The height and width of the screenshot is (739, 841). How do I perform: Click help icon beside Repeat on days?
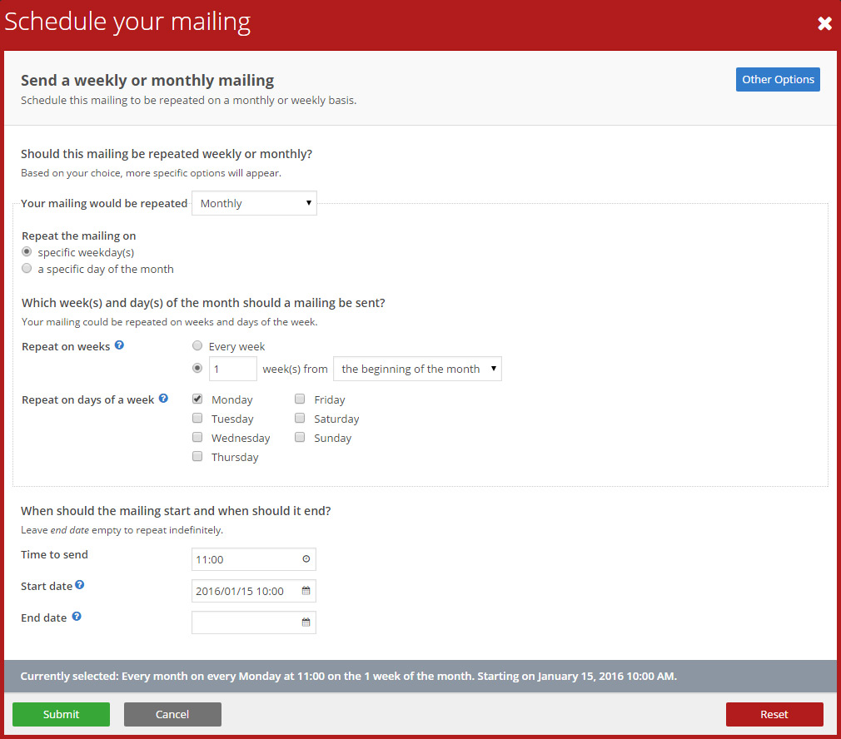tap(163, 399)
